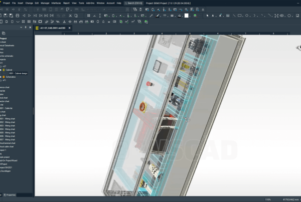Click the Print icon in toolbar
Screen dimensions: 301x202
[x=18, y=16]
